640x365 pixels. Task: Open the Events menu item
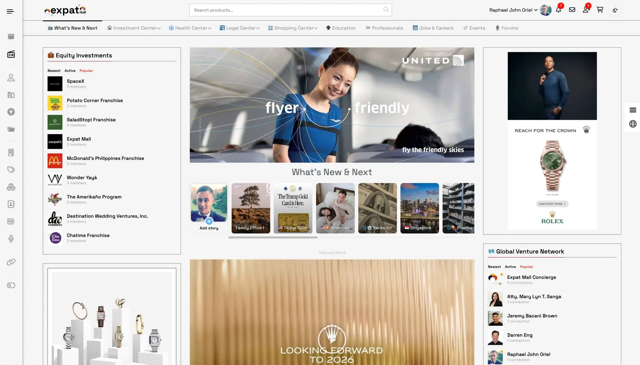tap(474, 28)
